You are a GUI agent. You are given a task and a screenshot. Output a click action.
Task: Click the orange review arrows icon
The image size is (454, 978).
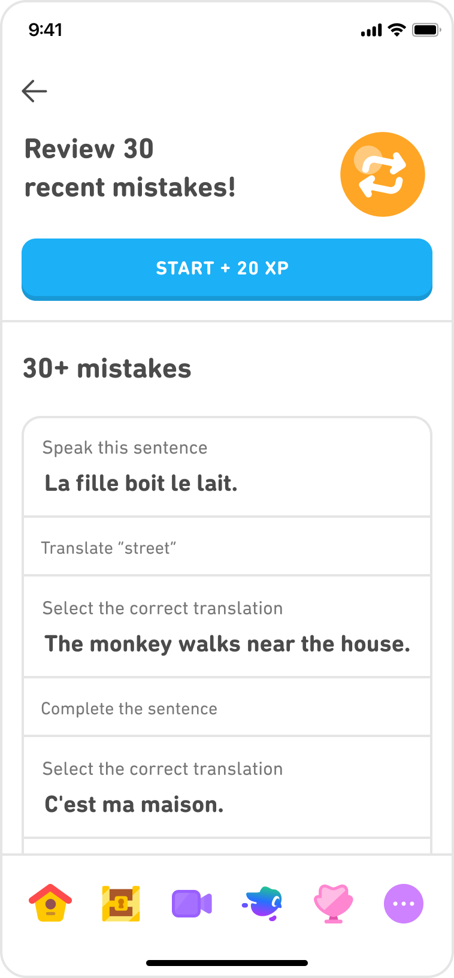[382, 174]
